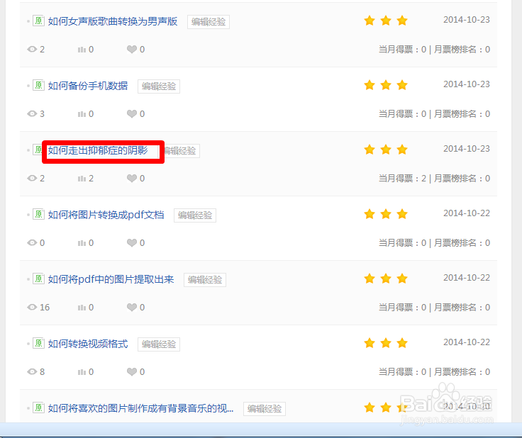Click 当月得票：0 text for 如何将图片转换成pdf文档
The height and width of the screenshot is (438, 522).
pos(402,243)
